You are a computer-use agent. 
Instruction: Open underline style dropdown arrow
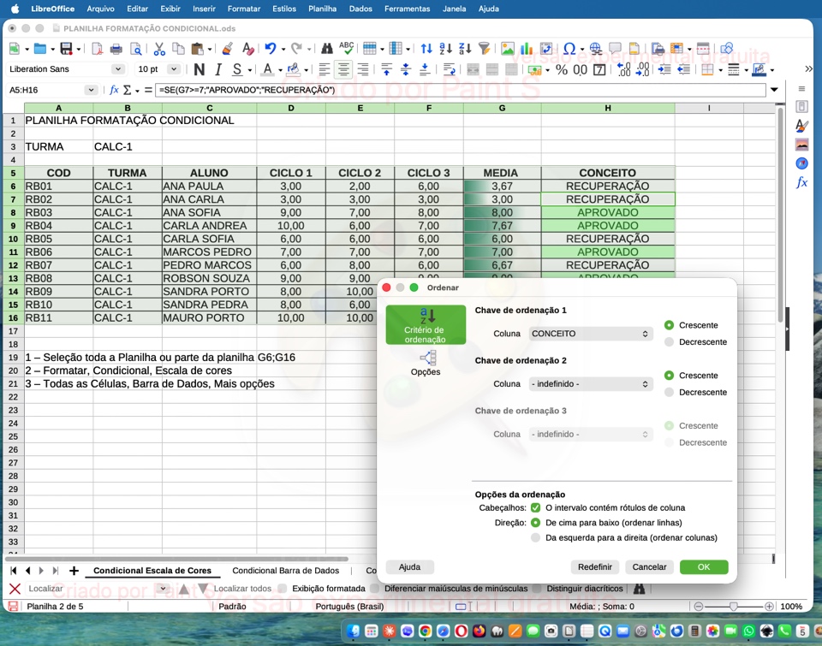point(249,70)
